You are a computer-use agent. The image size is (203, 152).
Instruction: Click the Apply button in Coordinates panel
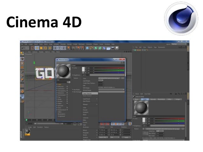[x=126, y=137]
